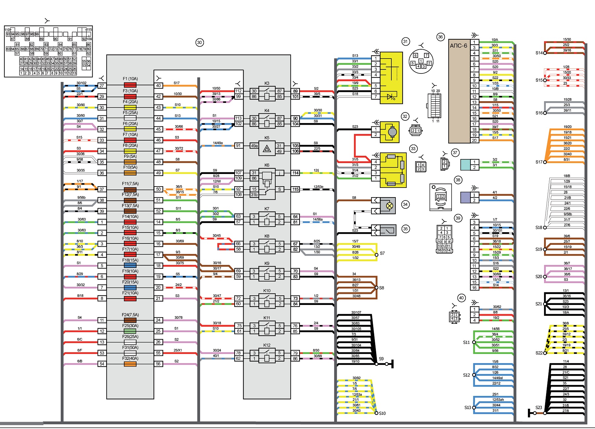Select the green F25 fuse symbol
Image resolution: width=595 pixels, height=429 pixels.
tap(130, 331)
